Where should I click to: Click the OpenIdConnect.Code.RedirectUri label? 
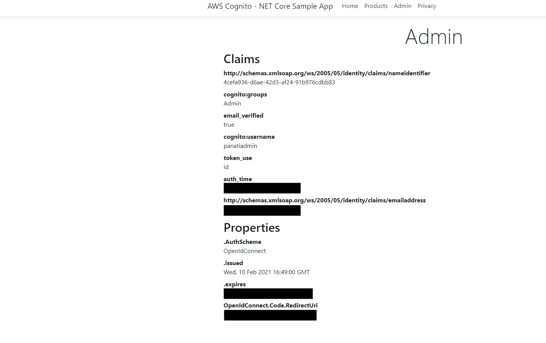coord(271,305)
